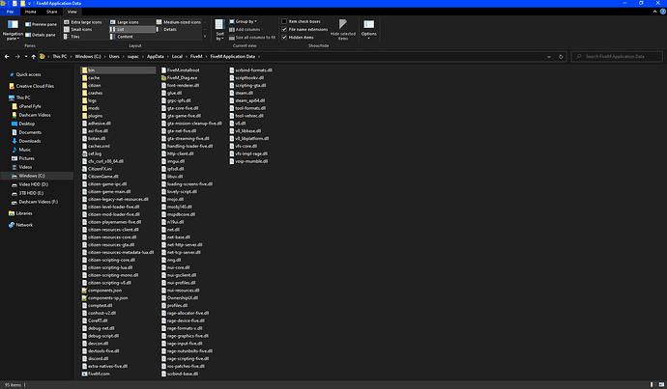Click the Network icon in navigation pane

point(11,224)
